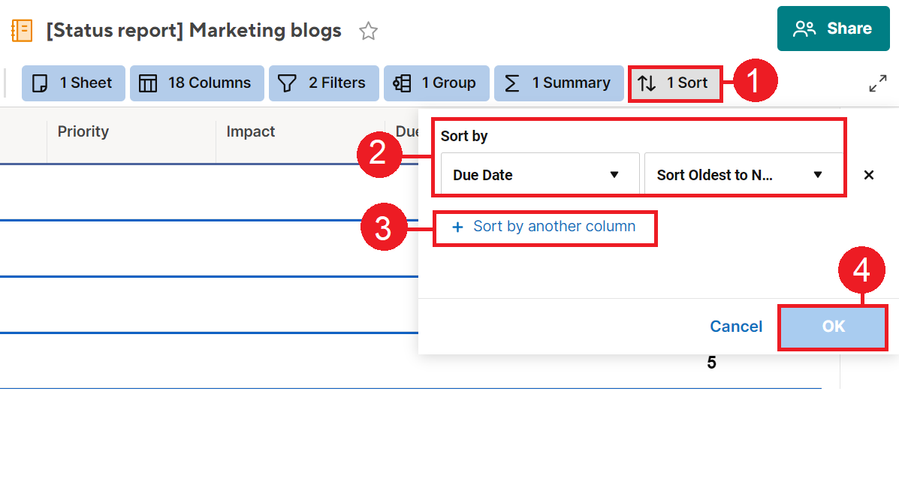Open the 18 Columns panel

[x=197, y=83]
